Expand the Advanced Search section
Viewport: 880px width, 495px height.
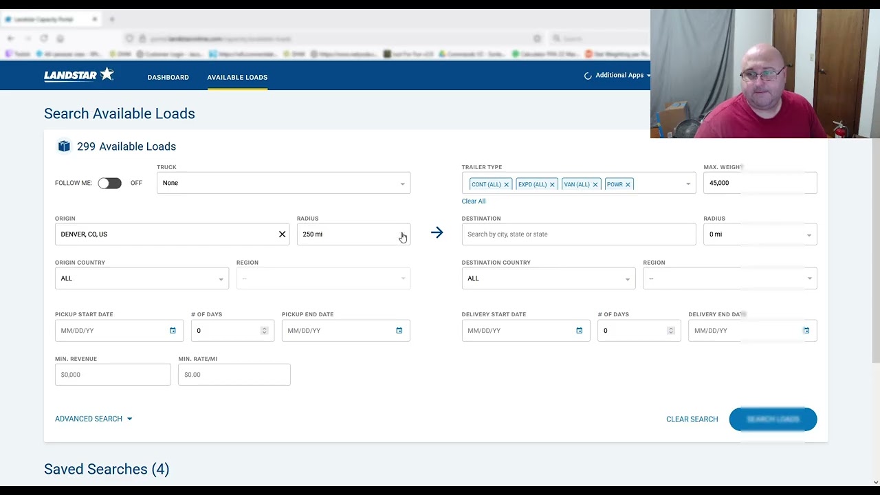pyautogui.click(x=93, y=419)
